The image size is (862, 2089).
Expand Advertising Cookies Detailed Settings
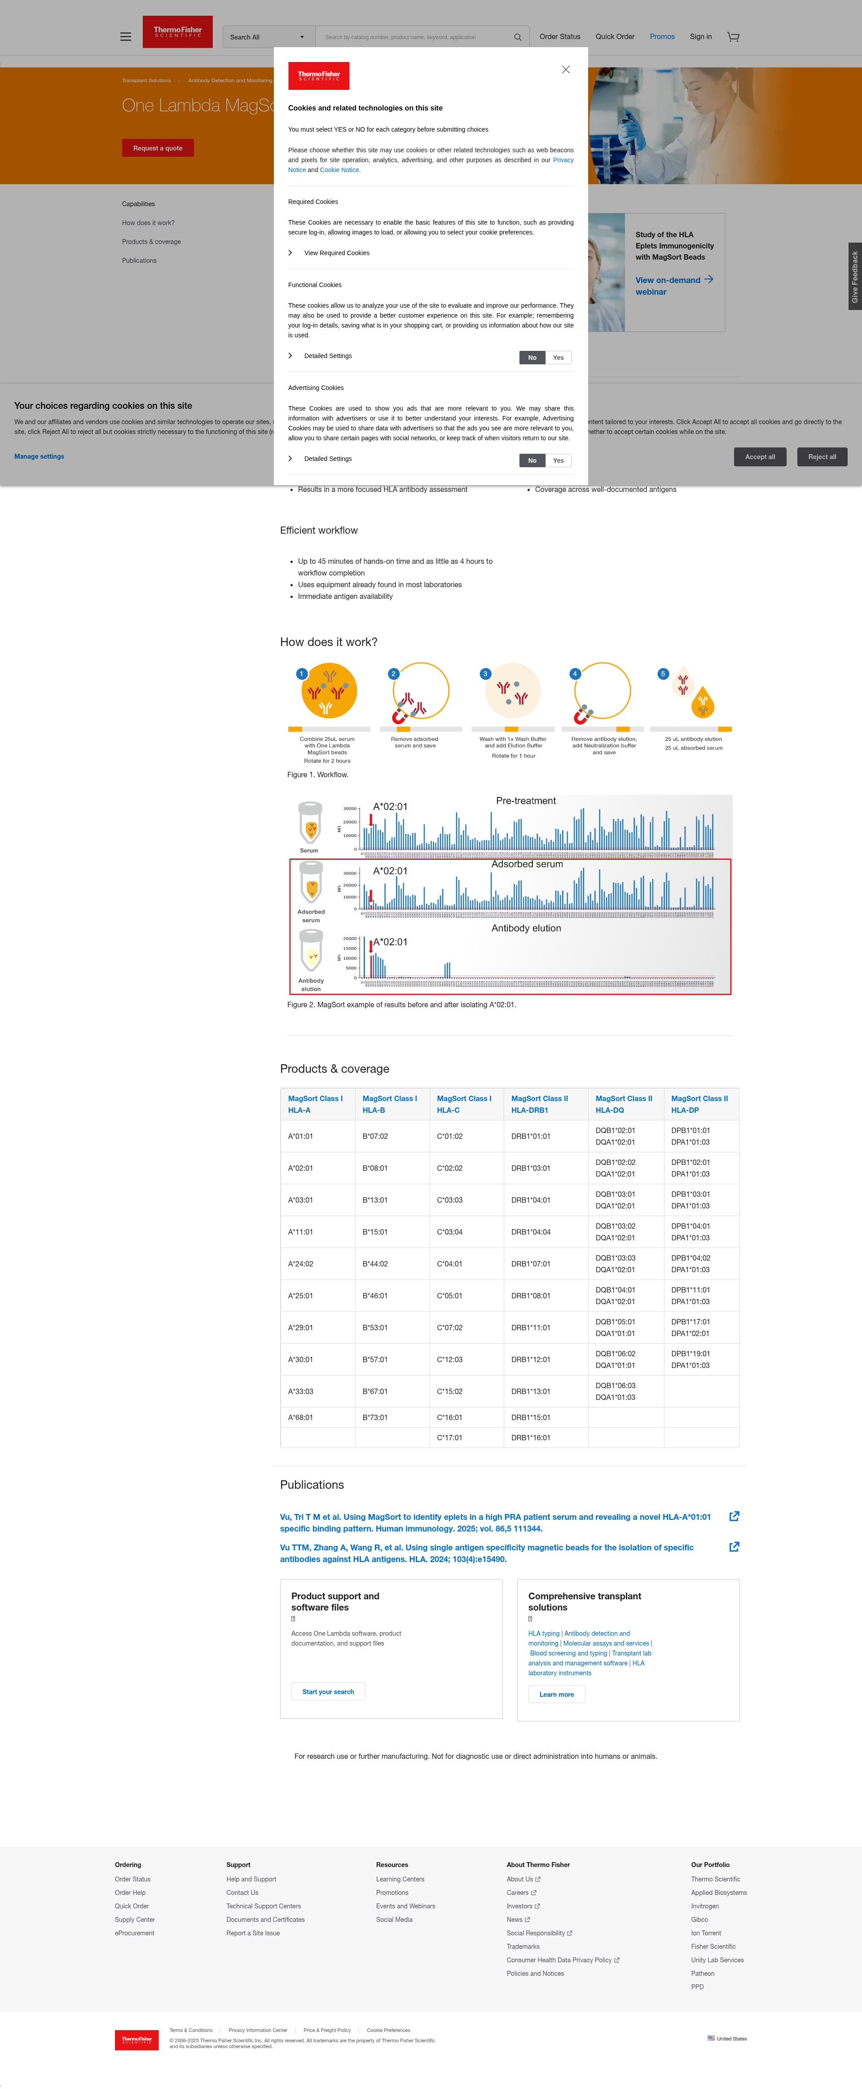pyautogui.click(x=321, y=459)
